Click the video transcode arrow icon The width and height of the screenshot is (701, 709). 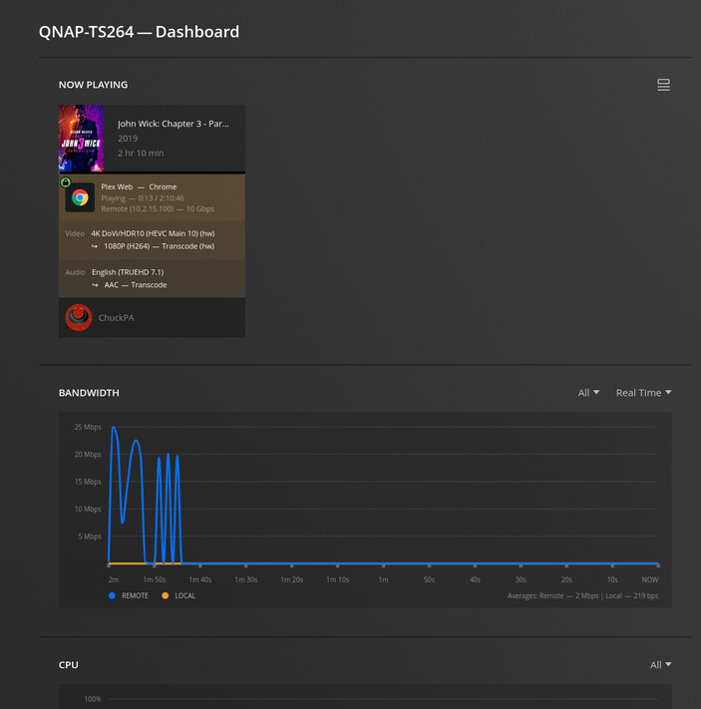point(95,246)
